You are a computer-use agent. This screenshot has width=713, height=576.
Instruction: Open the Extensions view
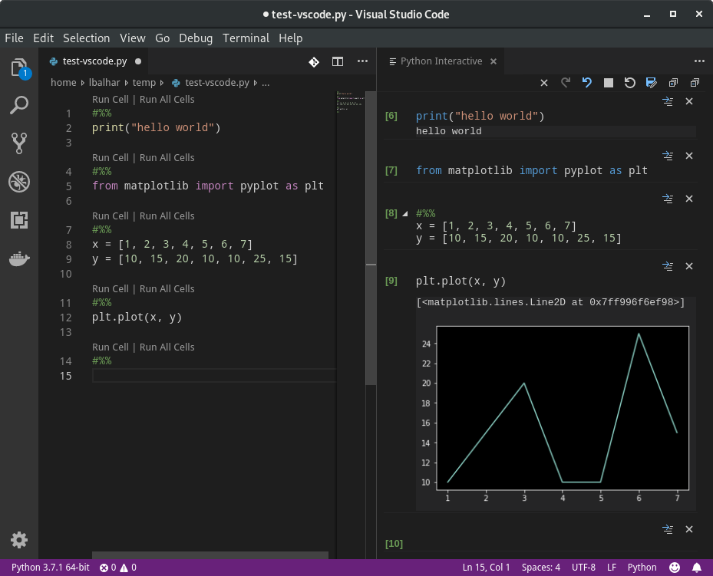(x=19, y=220)
